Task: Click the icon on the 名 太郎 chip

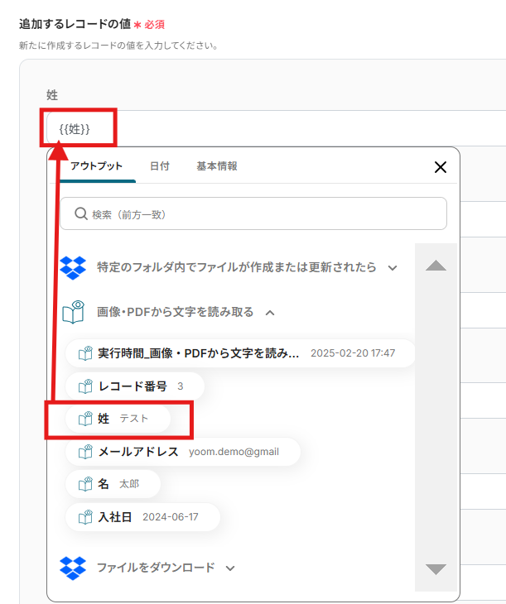Action: (x=85, y=484)
